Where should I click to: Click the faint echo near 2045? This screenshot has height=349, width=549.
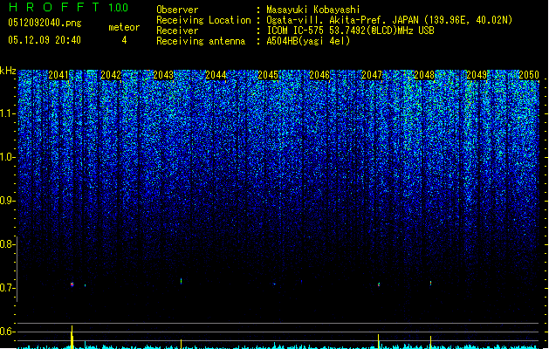coord(274,284)
